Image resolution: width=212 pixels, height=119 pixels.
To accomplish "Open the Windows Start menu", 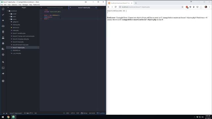I will pos(3,117).
